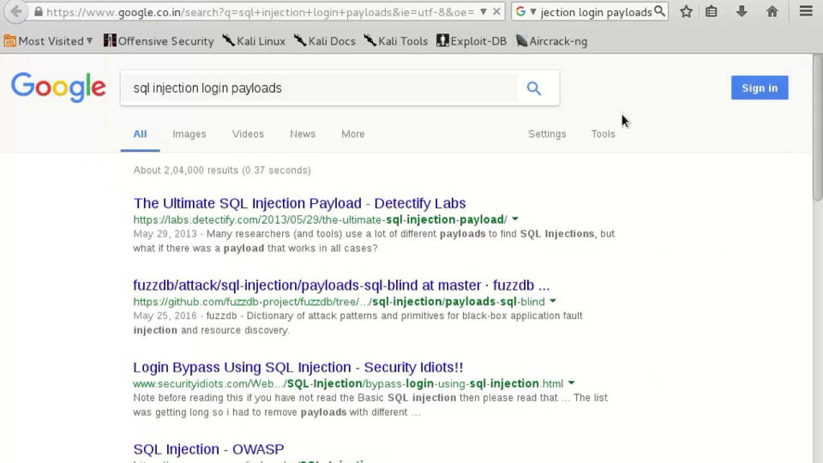Open the Exploit-DB bookmark
This screenshot has width=823, height=463.
471,41
